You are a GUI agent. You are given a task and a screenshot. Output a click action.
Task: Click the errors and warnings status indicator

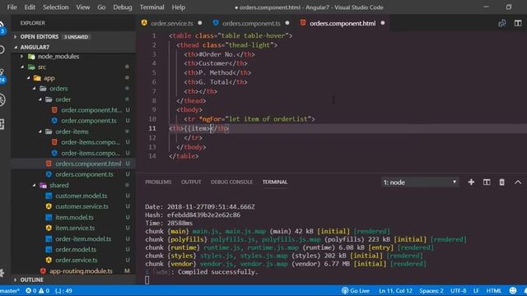click(x=38, y=290)
